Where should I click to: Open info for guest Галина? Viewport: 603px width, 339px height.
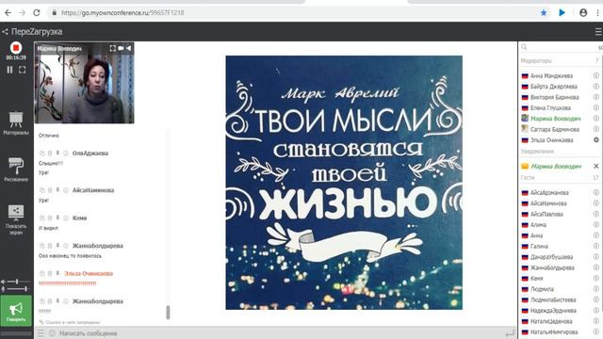point(596,246)
